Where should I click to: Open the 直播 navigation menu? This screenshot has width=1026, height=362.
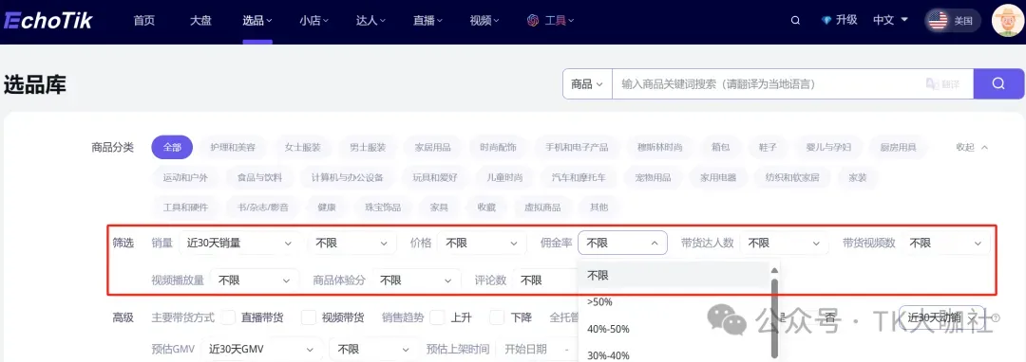tap(427, 20)
